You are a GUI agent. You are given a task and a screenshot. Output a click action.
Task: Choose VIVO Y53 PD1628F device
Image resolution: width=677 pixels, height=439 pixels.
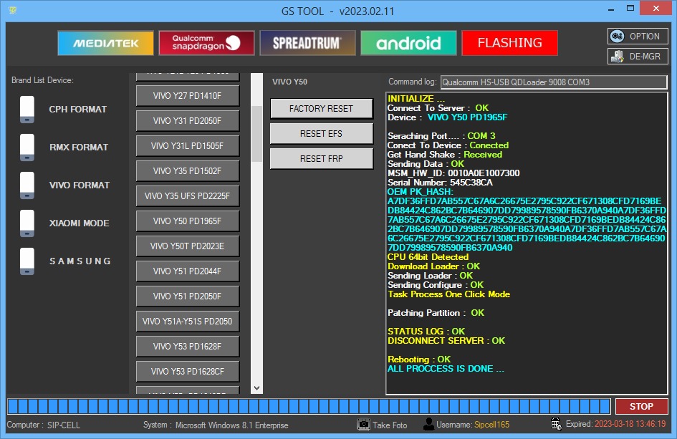coord(188,346)
